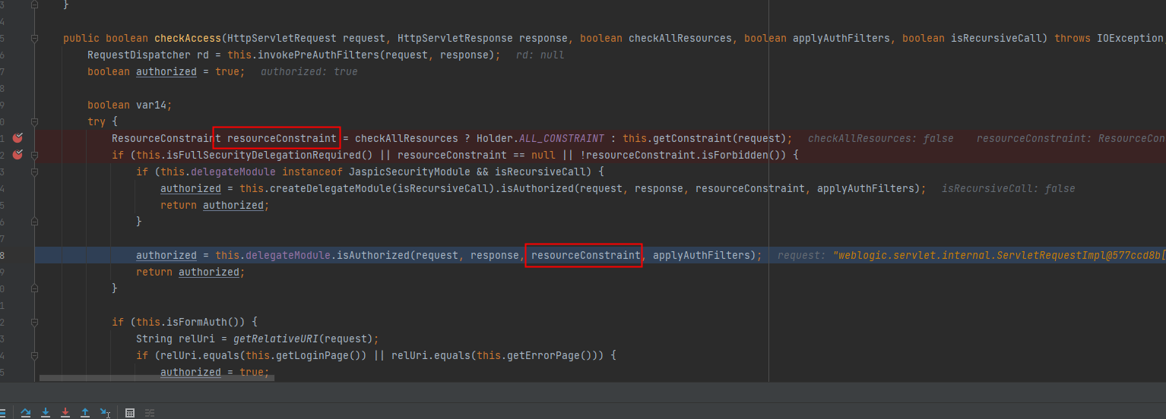Click the ALL_CONSTRAINT constant reference

click(561, 138)
